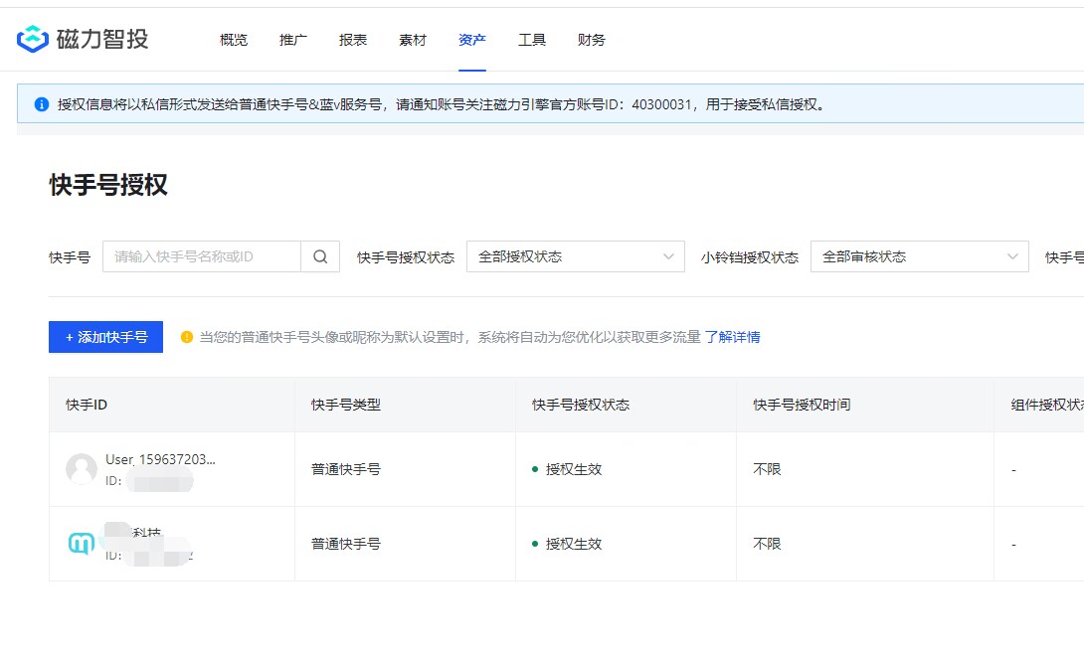Click the 添加快手号 button
This screenshot has width=1084, height=661.
point(105,337)
